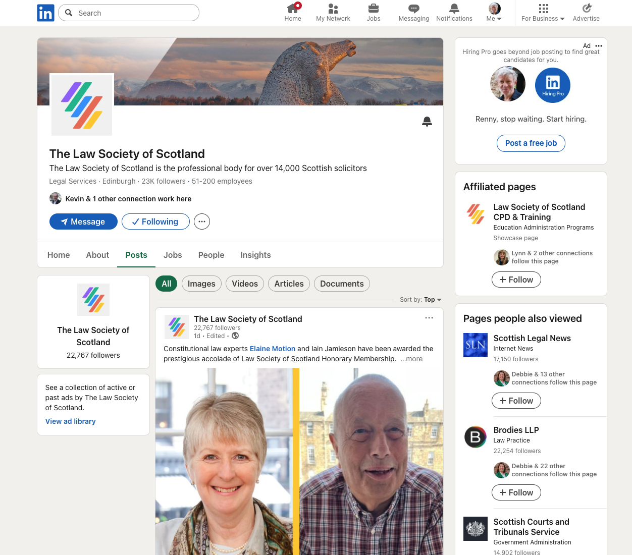
Task: Expand the For Business menu
Action: 543,13
